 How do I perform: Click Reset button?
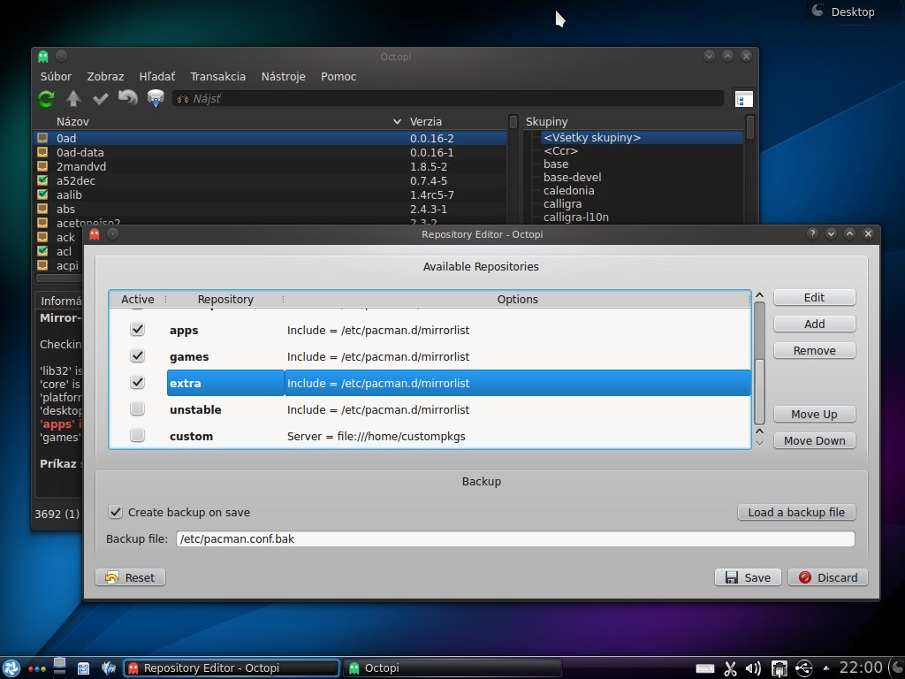click(x=131, y=577)
